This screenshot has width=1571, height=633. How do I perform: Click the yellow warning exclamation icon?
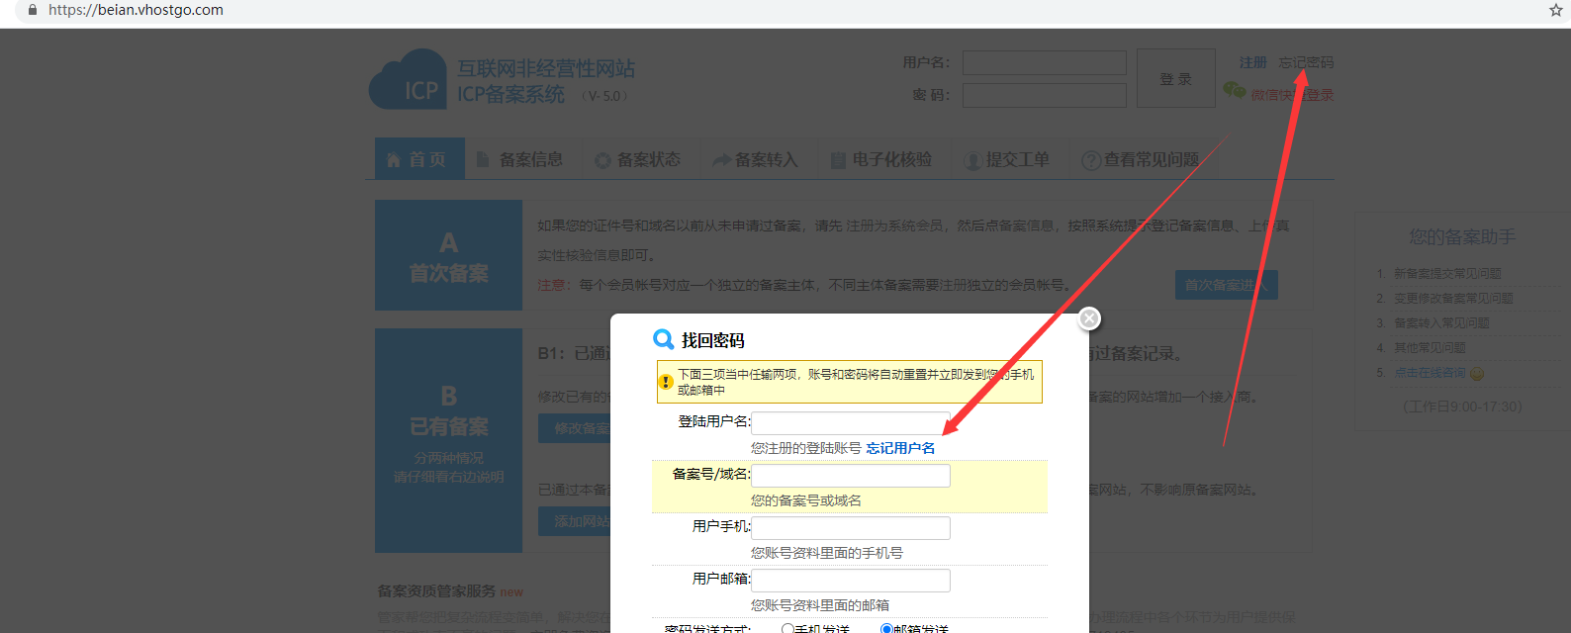click(667, 382)
